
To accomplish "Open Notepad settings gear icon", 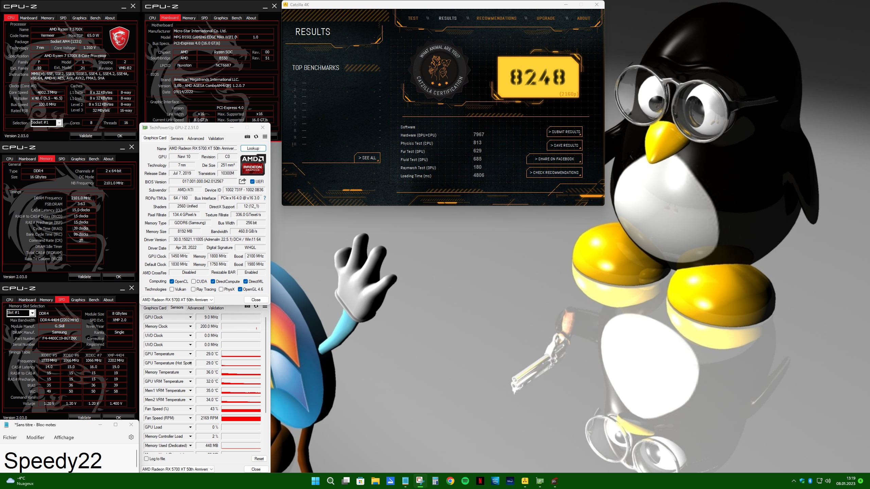I will point(131,437).
